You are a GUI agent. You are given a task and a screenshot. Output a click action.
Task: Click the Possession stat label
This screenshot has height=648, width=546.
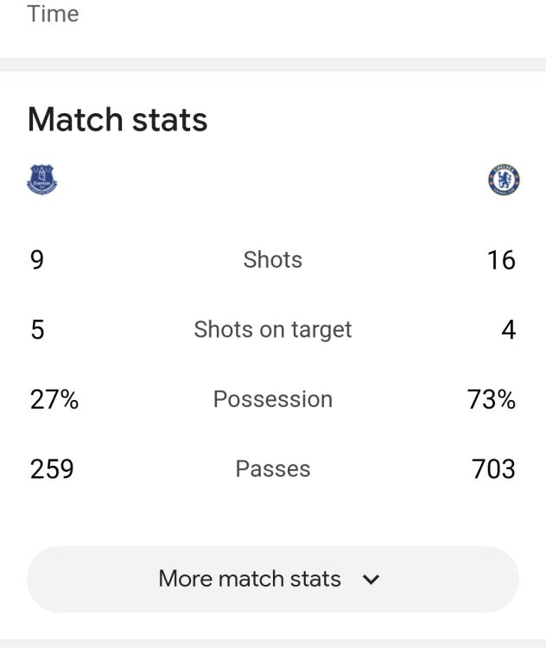click(x=273, y=399)
